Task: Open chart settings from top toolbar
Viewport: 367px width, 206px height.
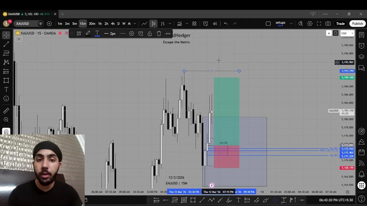Action: tap(310, 23)
